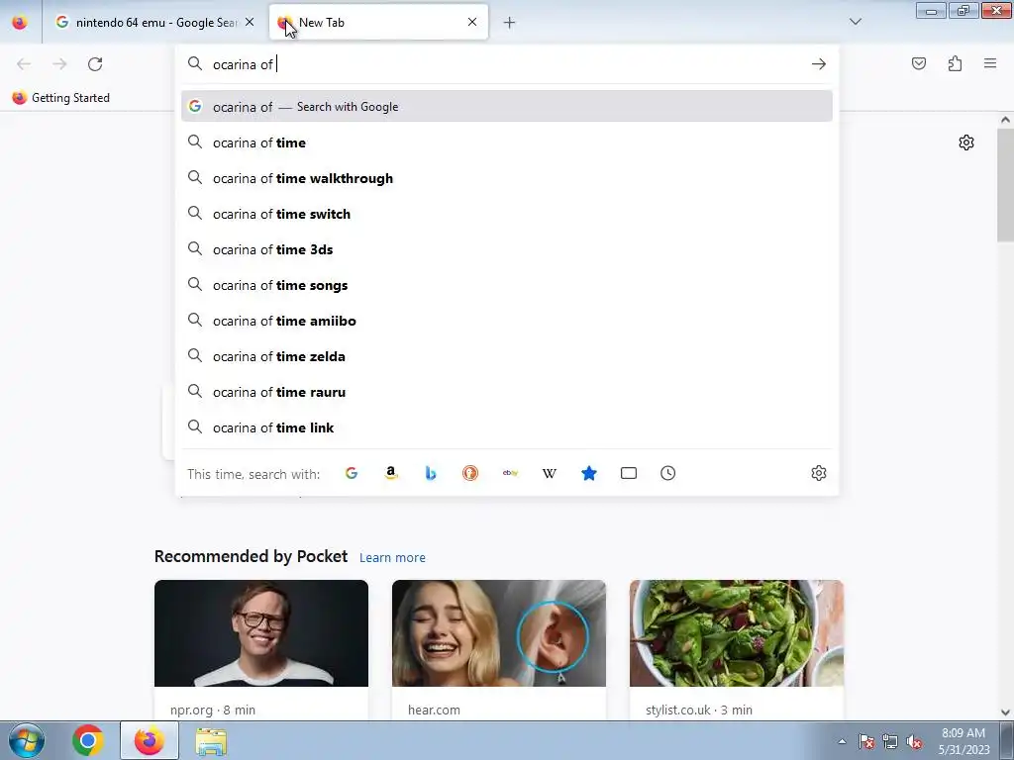Save to Pocket icon

pyautogui.click(x=919, y=63)
